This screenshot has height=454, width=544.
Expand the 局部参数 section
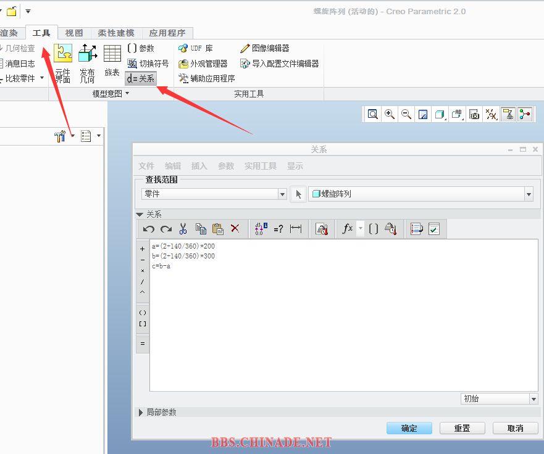coord(141,413)
